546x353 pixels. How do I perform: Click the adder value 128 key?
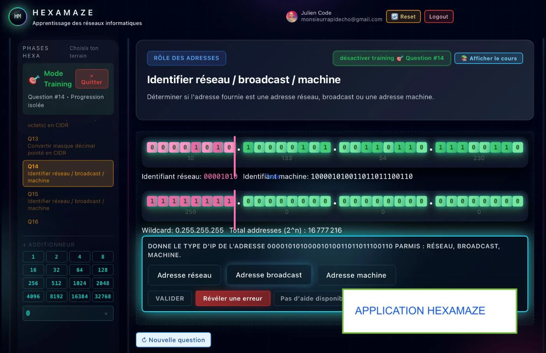click(103, 270)
